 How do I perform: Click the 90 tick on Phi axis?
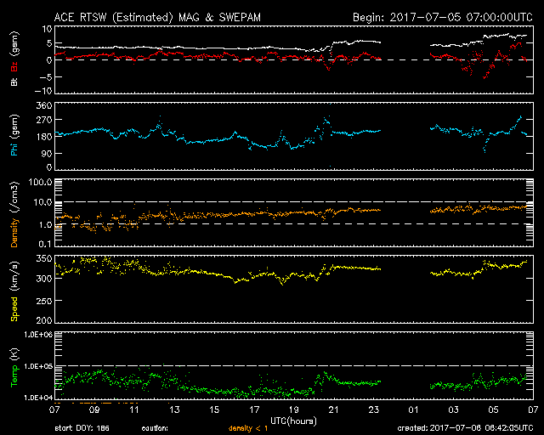pos(47,153)
